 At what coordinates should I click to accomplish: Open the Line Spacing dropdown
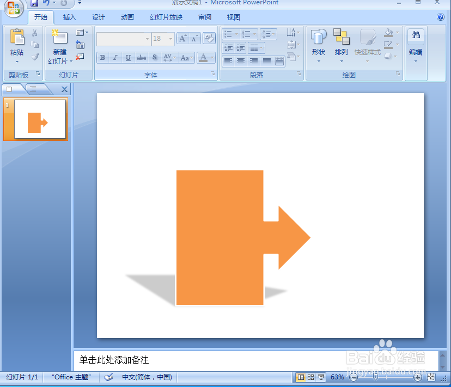(269, 34)
